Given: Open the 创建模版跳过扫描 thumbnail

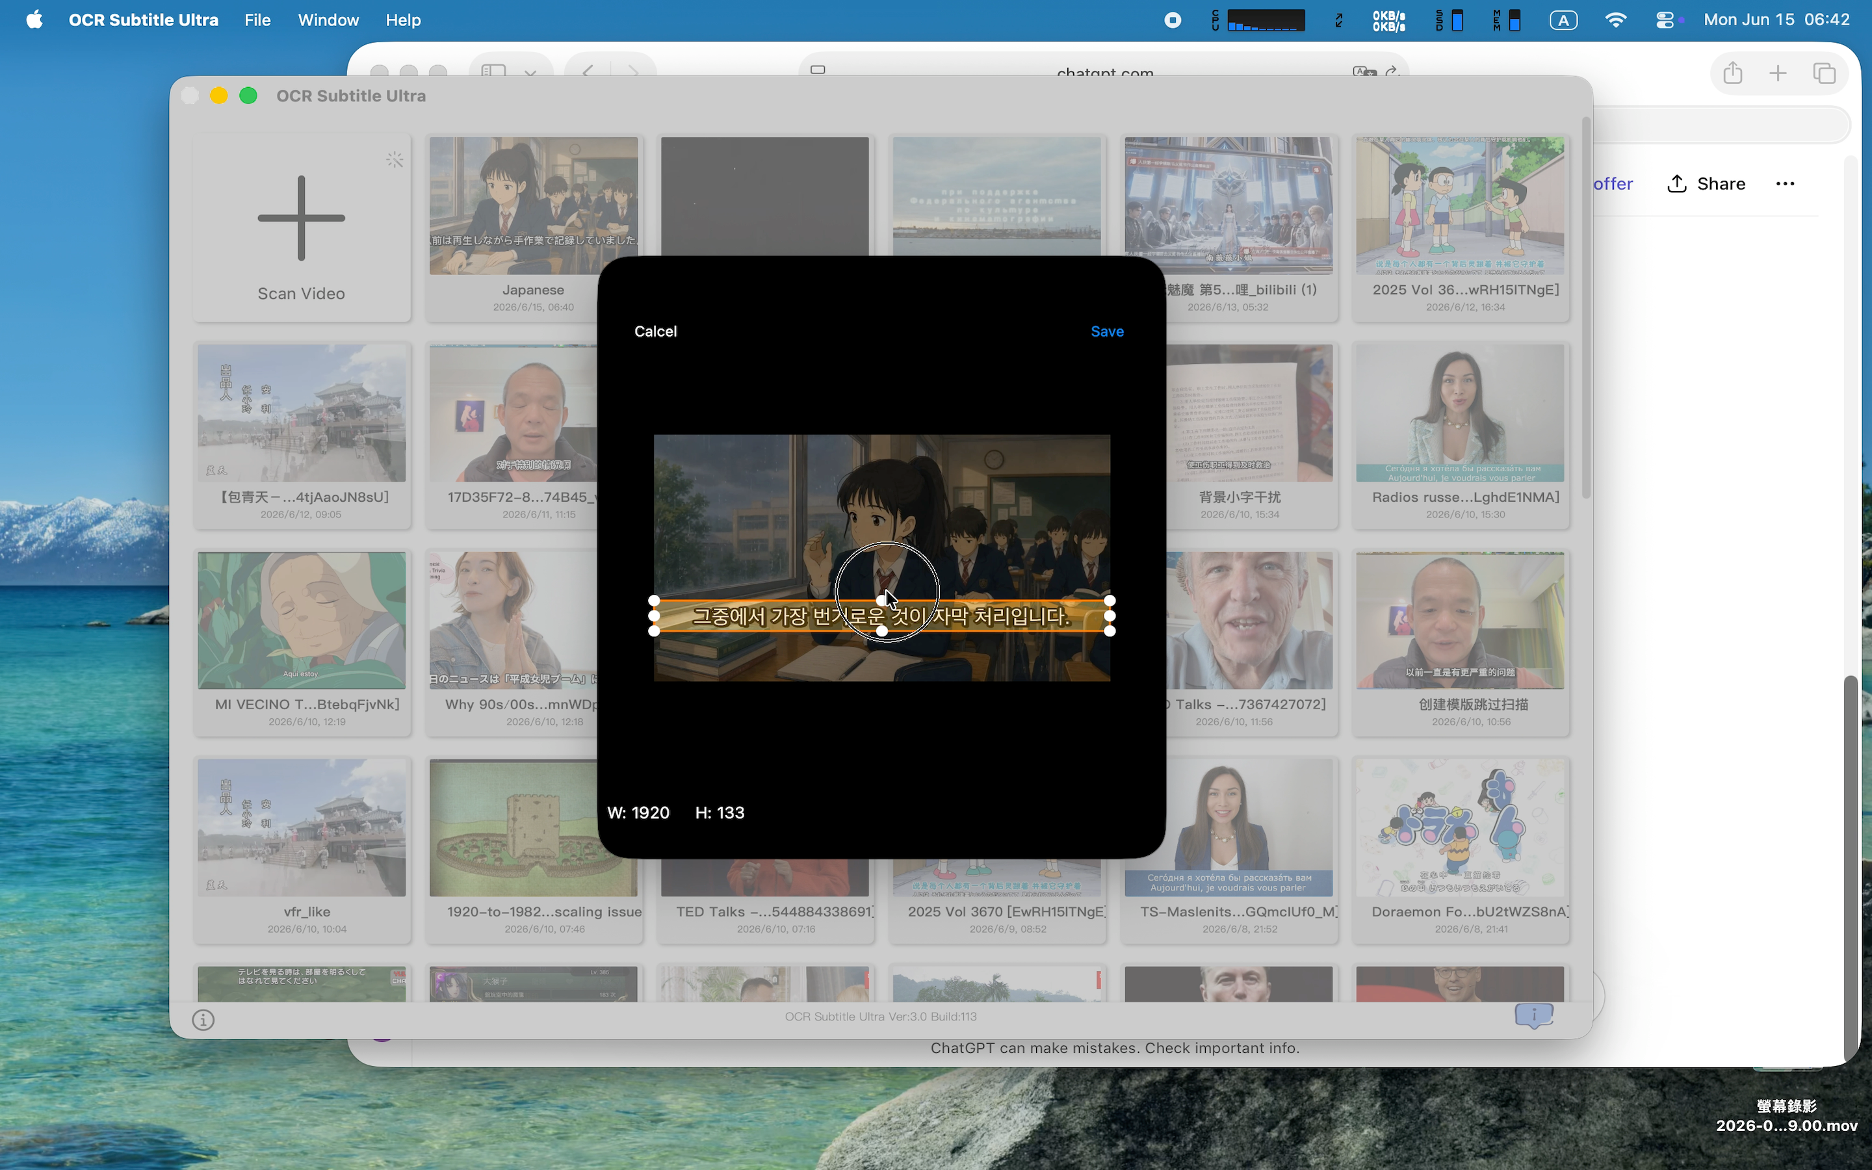Looking at the screenshot, I should pyautogui.click(x=1461, y=621).
